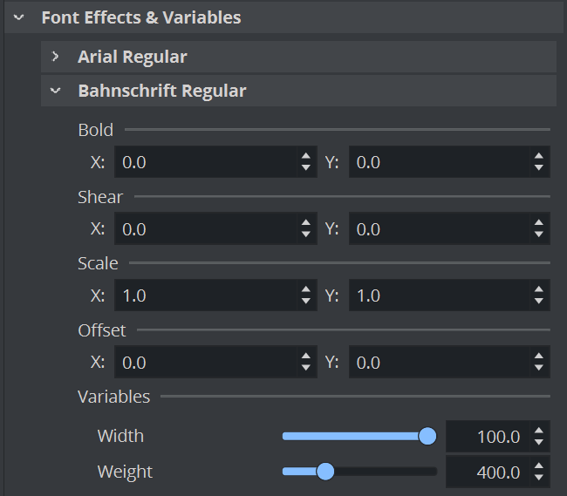Image resolution: width=567 pixels, height=496 pixels.
Task: Decrease the Offset Y value with down arrow
Action: click(540, 369)
